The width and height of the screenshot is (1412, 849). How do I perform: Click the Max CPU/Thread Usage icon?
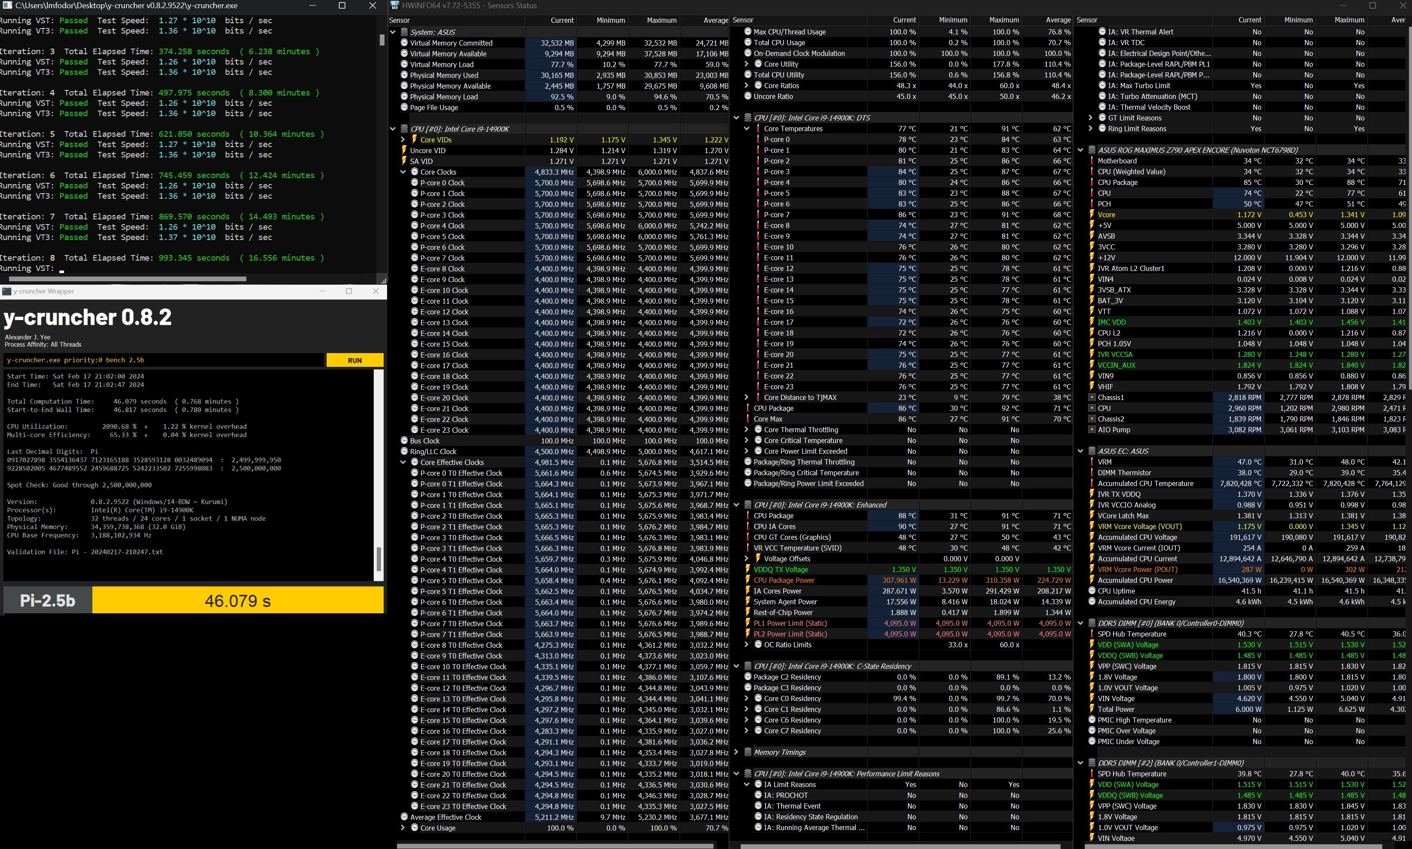point(748,32)
